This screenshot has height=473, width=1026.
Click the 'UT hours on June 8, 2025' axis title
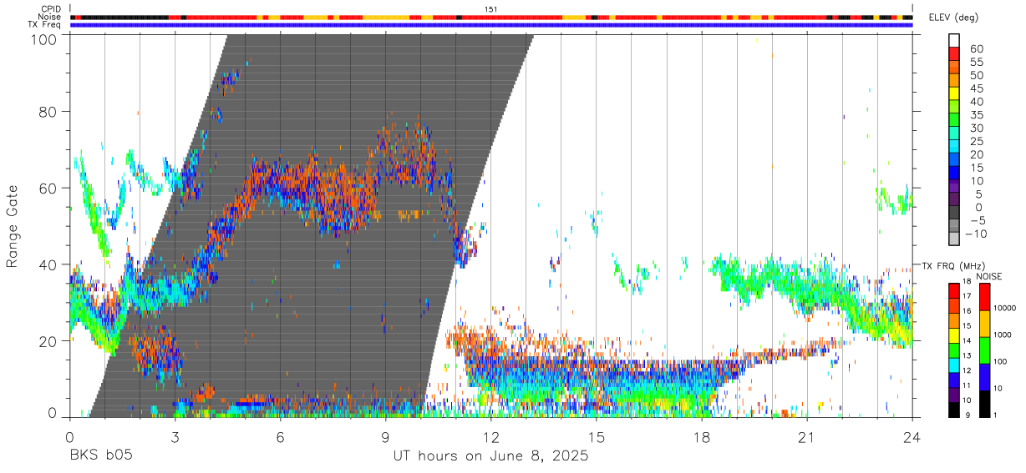(490, 456)
